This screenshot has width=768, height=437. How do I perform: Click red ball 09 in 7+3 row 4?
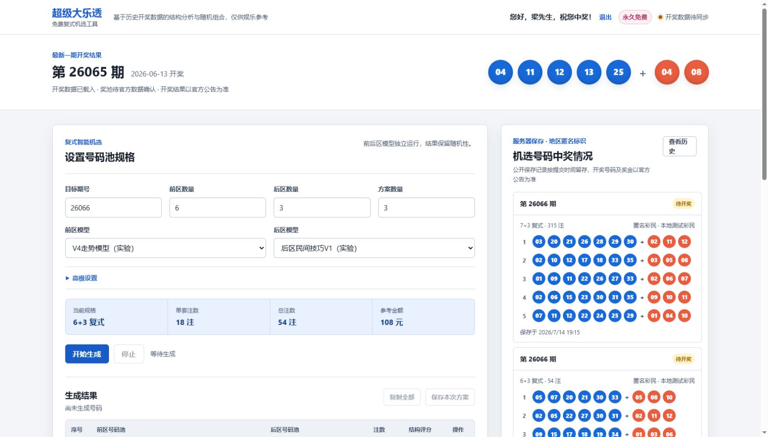pos(654,297)
